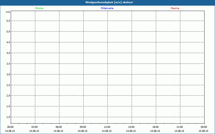The image size is (215, 134).
Task: Select the 18:00 time axis marker
Action: click(x=155, y=127)
